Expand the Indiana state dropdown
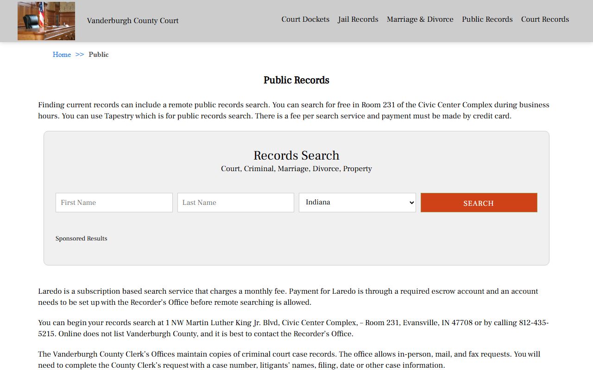The height and width of the screenshot is (370, 593). [x=357, y=203]
